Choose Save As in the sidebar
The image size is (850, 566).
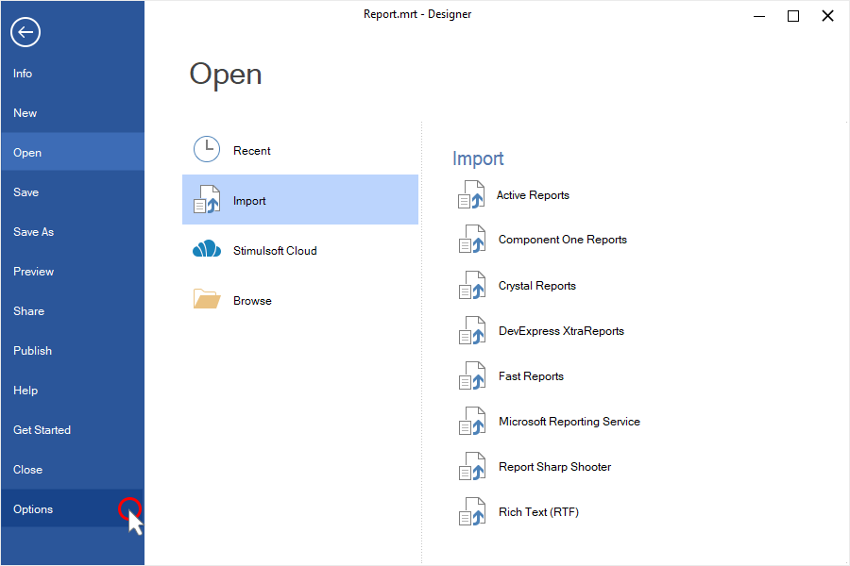(73, 231)
